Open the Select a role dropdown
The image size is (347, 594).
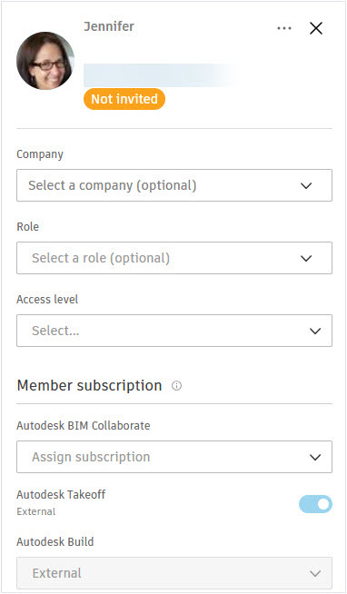coord(174,258)
